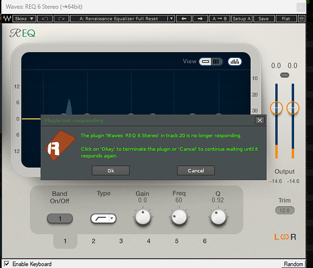Load next preset with right arrow
Viewport: 313px width, 268px height.
pyautogui.click(x=200, y=19)
